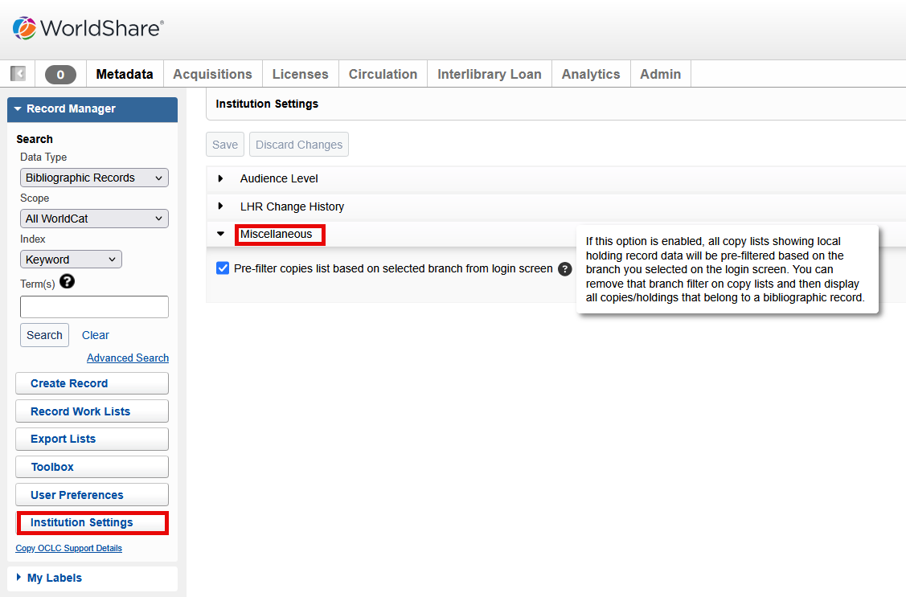Open the Interlibrary Loan tab
The height and width of the screenshot is (597, 906).
click(489, 74)
